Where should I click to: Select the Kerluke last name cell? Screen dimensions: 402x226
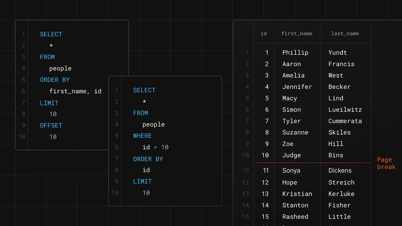(341, 194)
